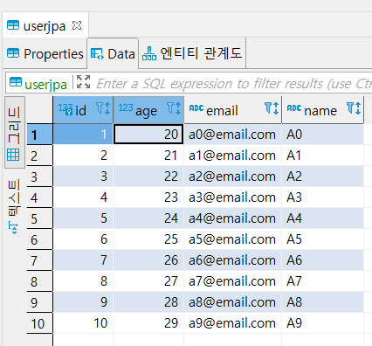The width and height of the screenshot is (372, 346).
Task: Select row header 5
Action: coord(40,218)
